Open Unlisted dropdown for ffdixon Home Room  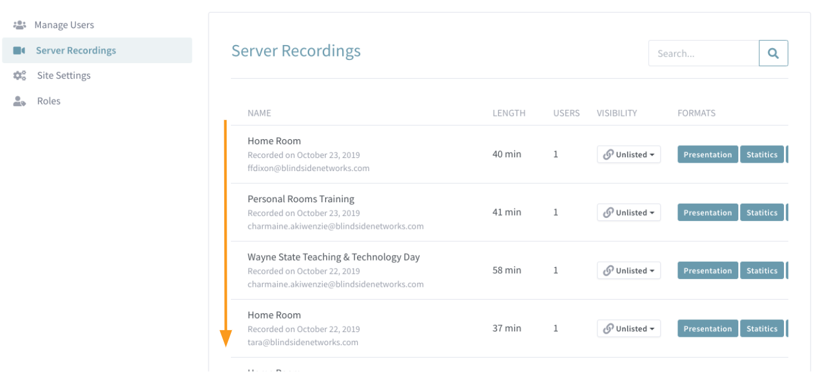tap(629, 154)
